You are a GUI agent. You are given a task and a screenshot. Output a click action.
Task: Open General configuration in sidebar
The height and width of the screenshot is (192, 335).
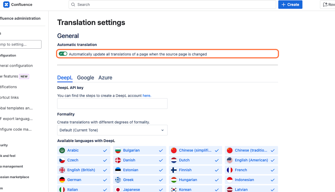17,66
